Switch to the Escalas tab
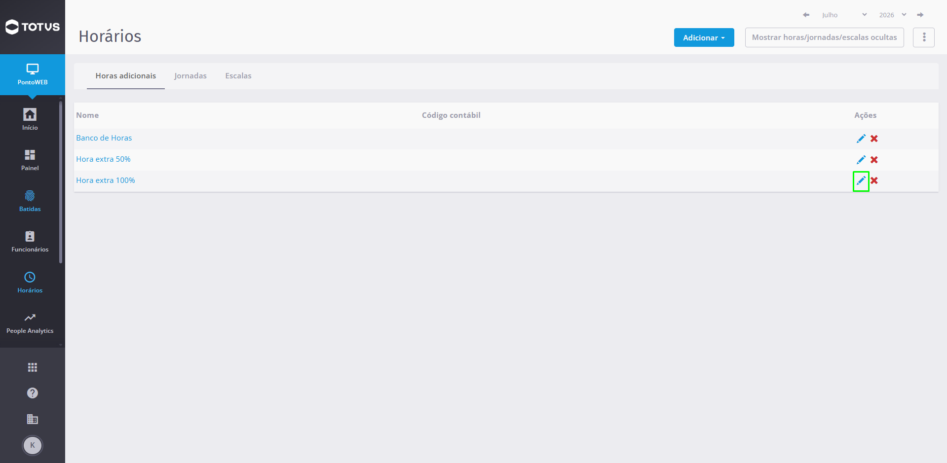 [238, 76]
